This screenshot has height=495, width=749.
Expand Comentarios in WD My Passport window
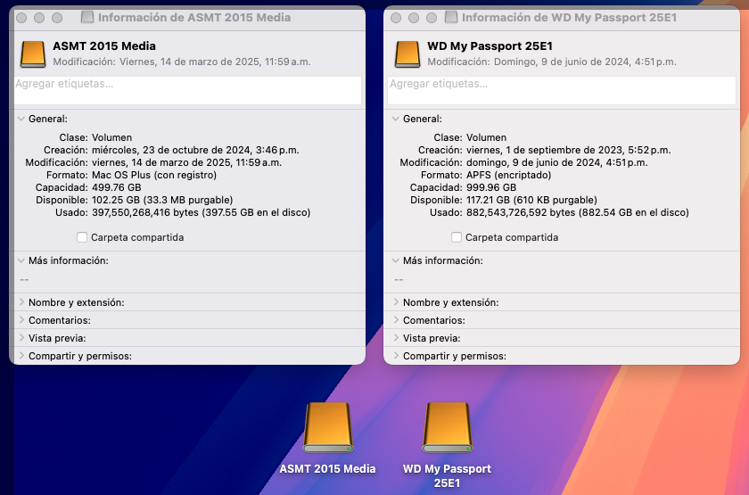coord(396,320)
